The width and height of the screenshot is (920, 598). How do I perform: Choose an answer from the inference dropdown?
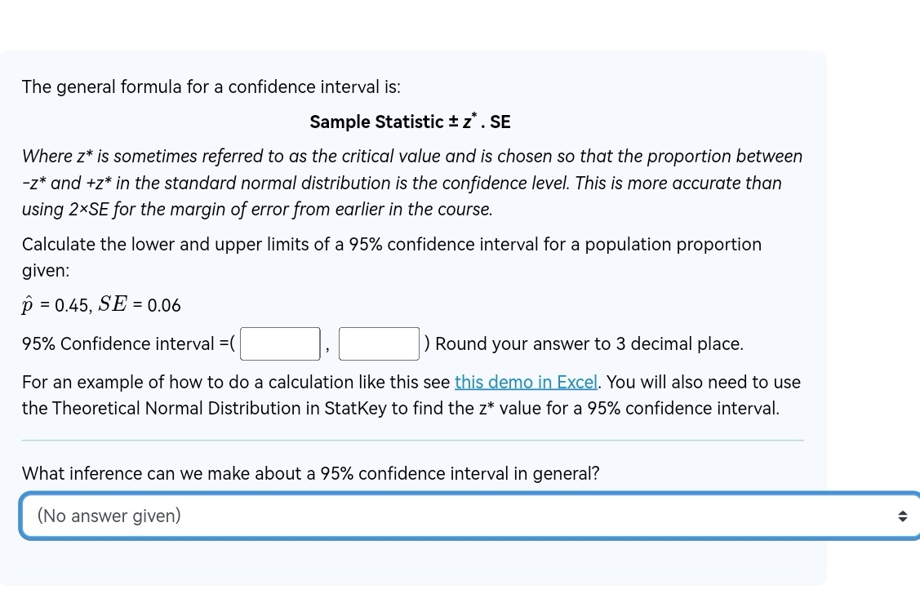[465, 515]
